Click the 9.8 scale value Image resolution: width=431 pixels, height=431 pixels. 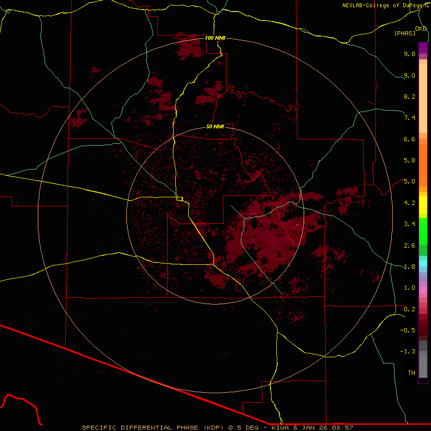pos(409,54)
